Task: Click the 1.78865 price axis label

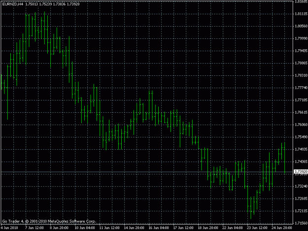Action: click(301, 63)
